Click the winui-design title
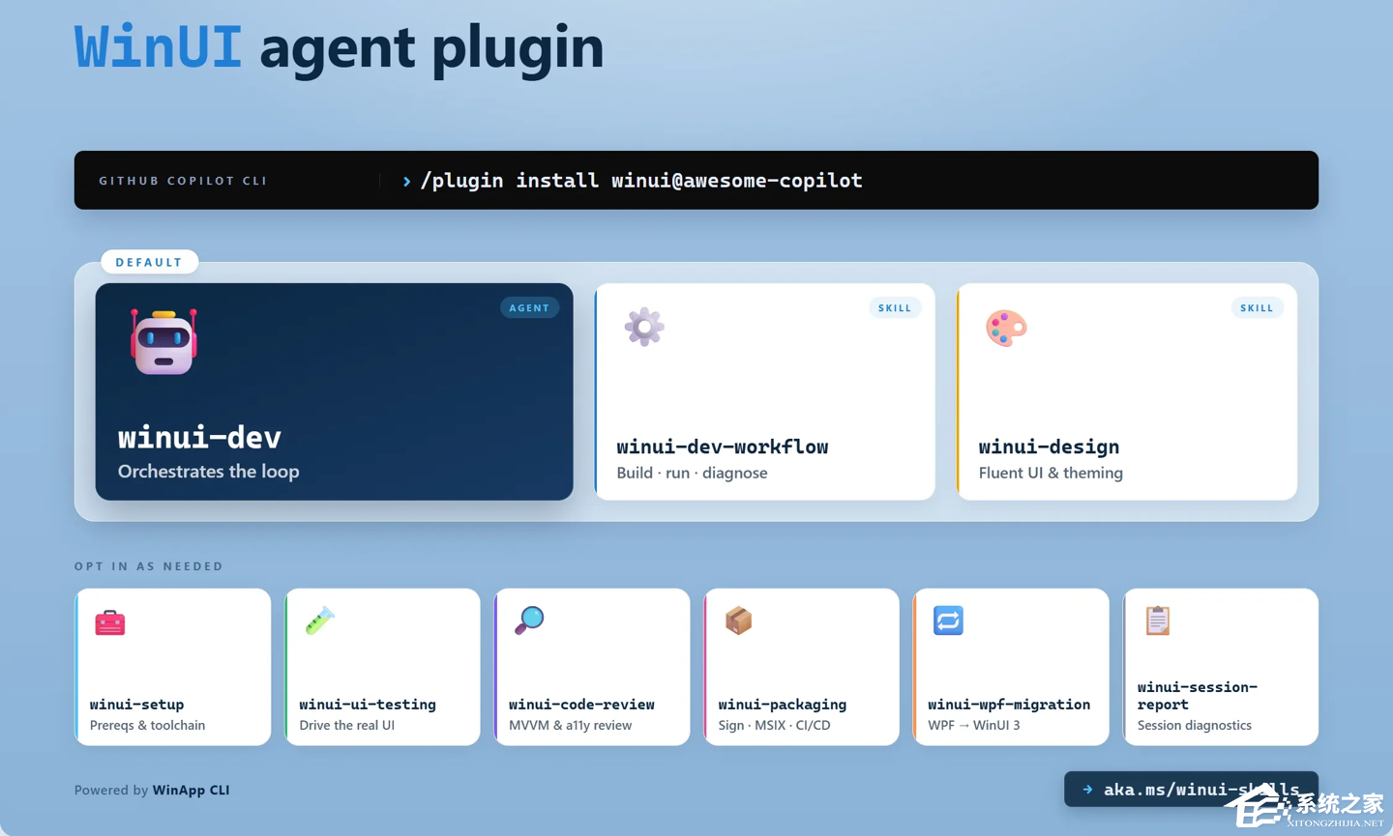Image resolution: width=1393 pixels, height=836 pixels. [x=1049, y=447]
